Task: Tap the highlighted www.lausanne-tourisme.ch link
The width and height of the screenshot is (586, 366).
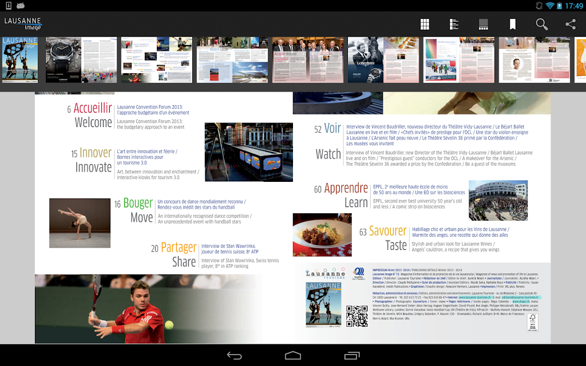Action: pyautogui.click(x=474, y=297)
